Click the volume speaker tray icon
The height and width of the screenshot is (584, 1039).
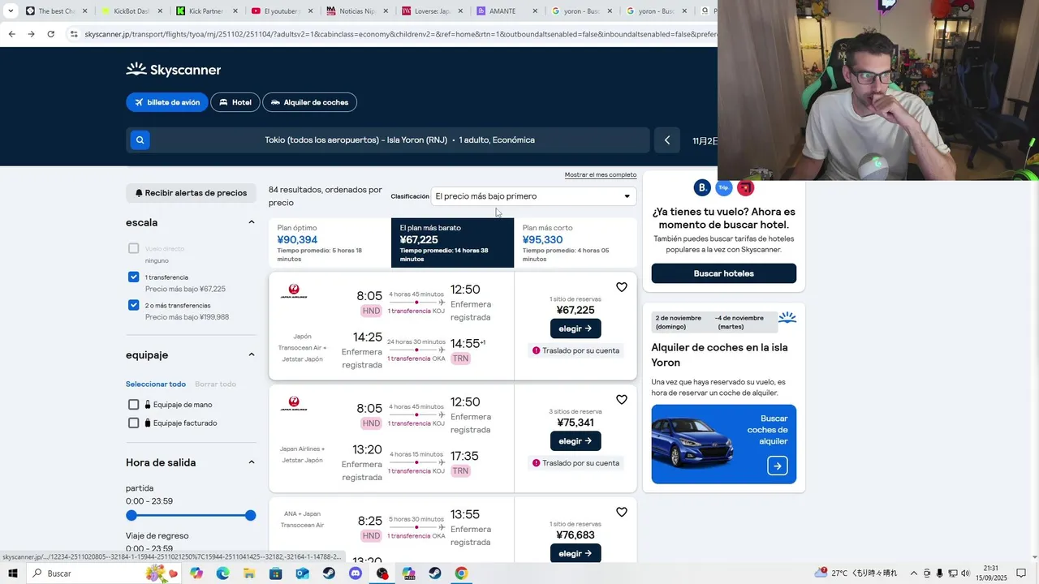pos(965,573)
